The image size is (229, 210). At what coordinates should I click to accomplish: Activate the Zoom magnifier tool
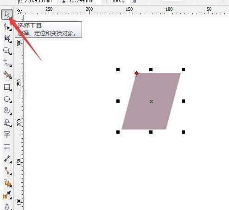[7, 51]
